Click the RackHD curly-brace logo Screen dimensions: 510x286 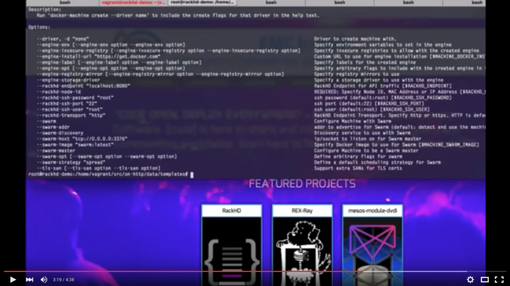[231, 250]
